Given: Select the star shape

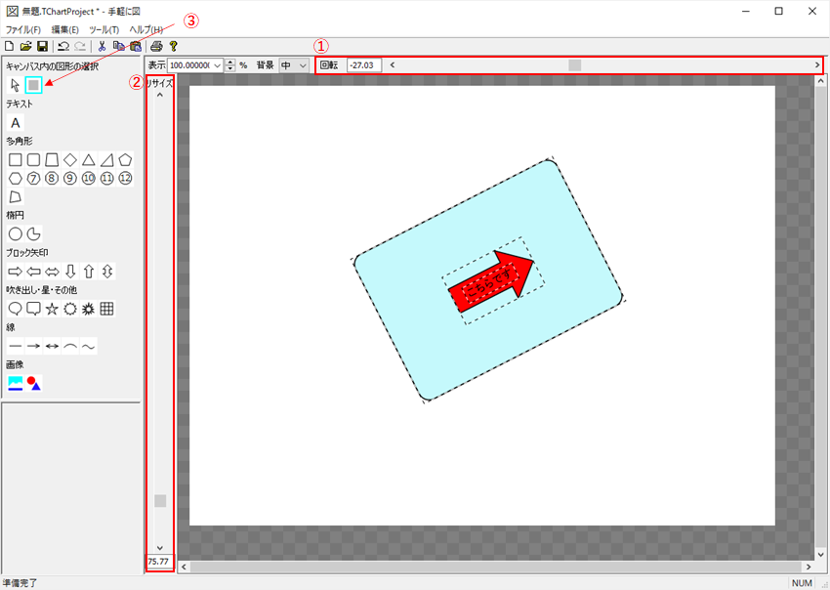Looking at the screenshot, I should tap(52, 309).
